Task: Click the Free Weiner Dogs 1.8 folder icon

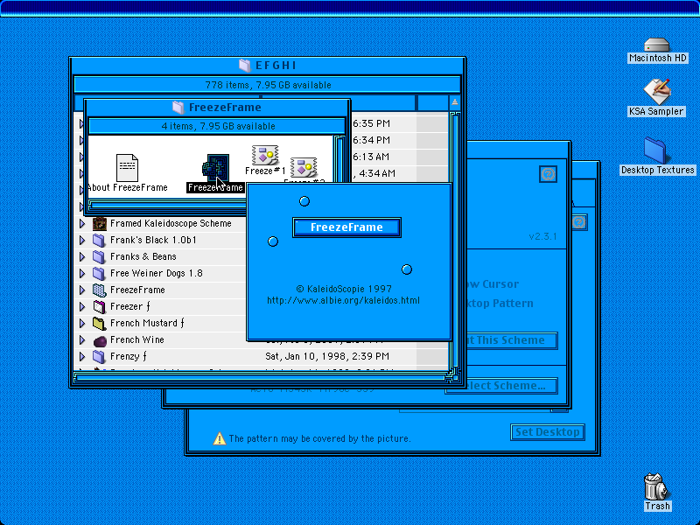Action: click(x=99, y=273)
